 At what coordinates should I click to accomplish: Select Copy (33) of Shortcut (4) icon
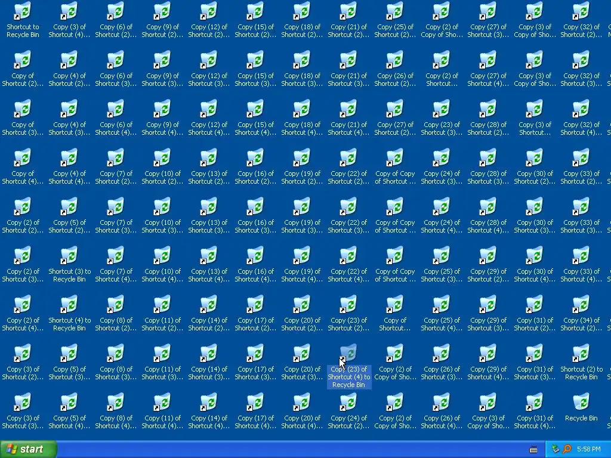(581, 264)
